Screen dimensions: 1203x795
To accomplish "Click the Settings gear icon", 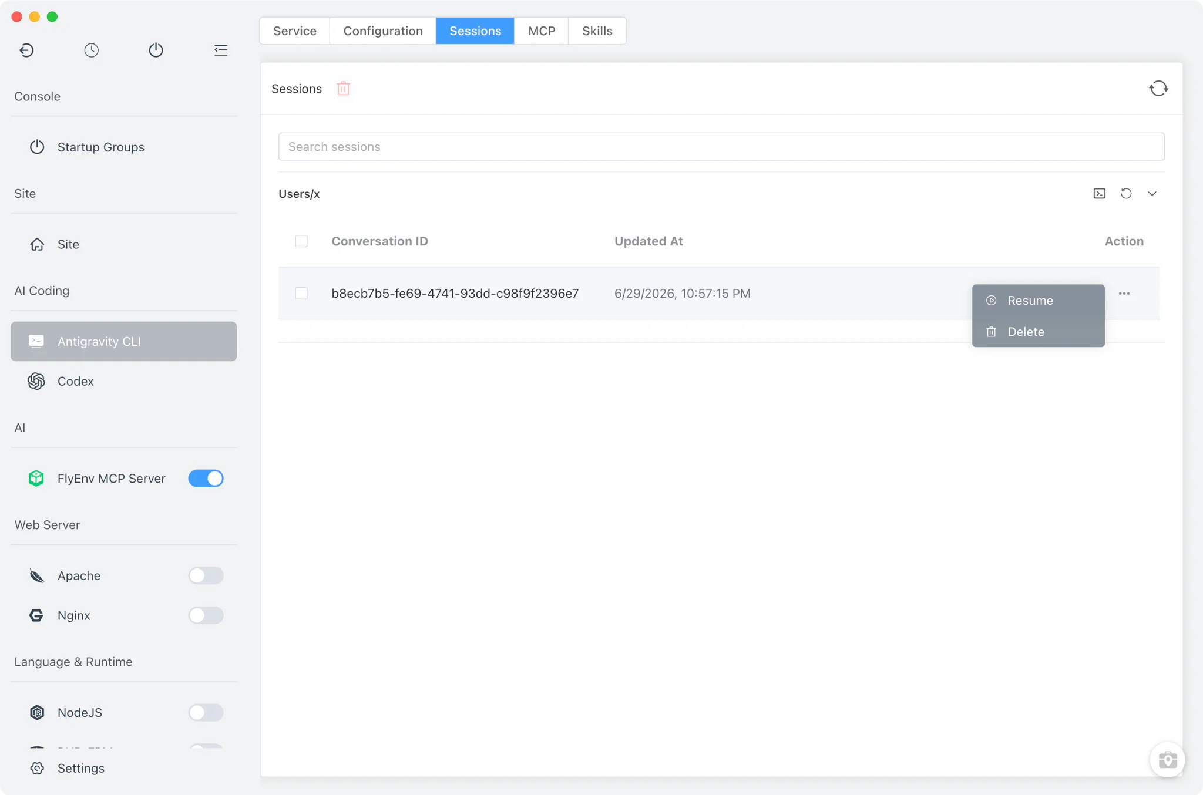I will coord(37,769).
